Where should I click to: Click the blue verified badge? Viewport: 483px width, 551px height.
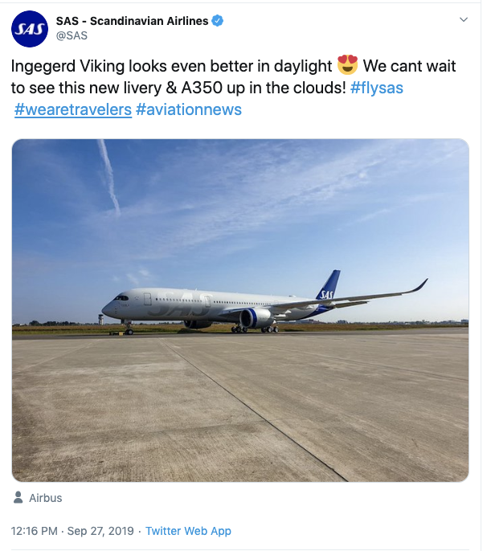tap(217, 21)
